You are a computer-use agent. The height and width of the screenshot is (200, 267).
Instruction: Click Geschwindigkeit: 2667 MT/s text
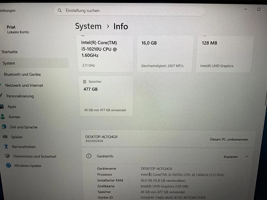point(162,66)
